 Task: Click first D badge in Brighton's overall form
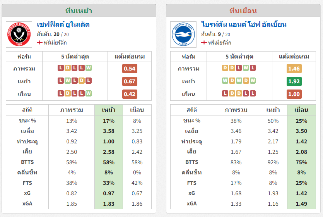point(225,68)
